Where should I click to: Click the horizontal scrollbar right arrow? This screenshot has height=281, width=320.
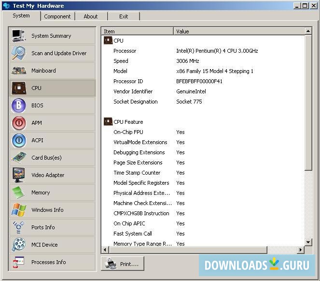click(x=301, y=250)
